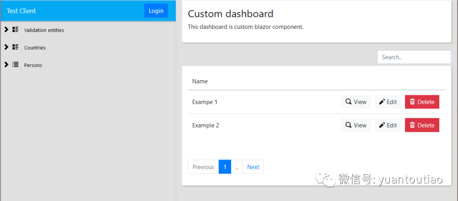Click the Validation entities grid icon
This screenshot has height=201, width=458.
coord(16,30)
